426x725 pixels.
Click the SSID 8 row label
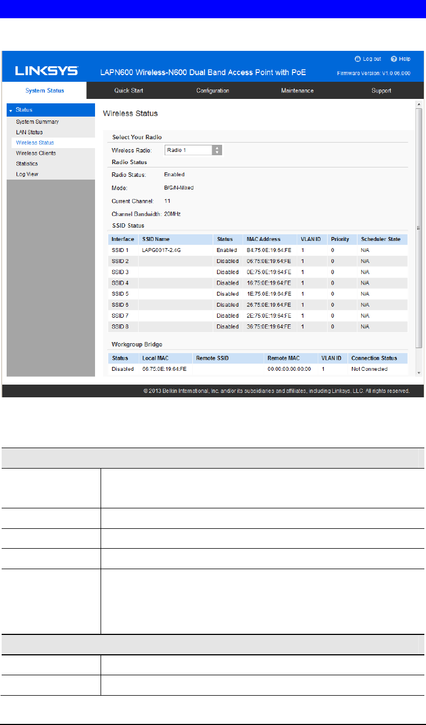(120, 327)
